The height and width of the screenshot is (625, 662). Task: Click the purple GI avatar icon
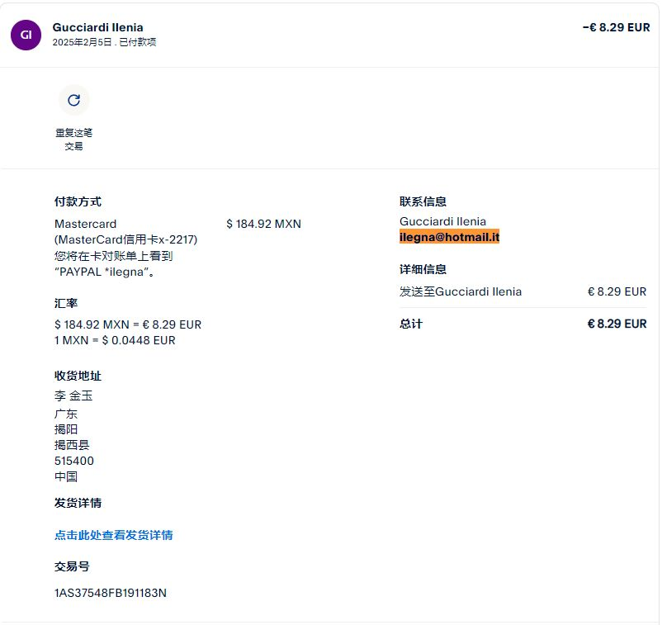pos(26,35)
